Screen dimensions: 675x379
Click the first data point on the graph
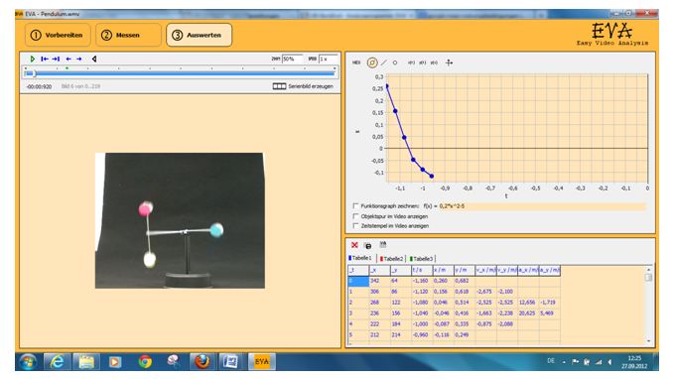tap(387, 86)
